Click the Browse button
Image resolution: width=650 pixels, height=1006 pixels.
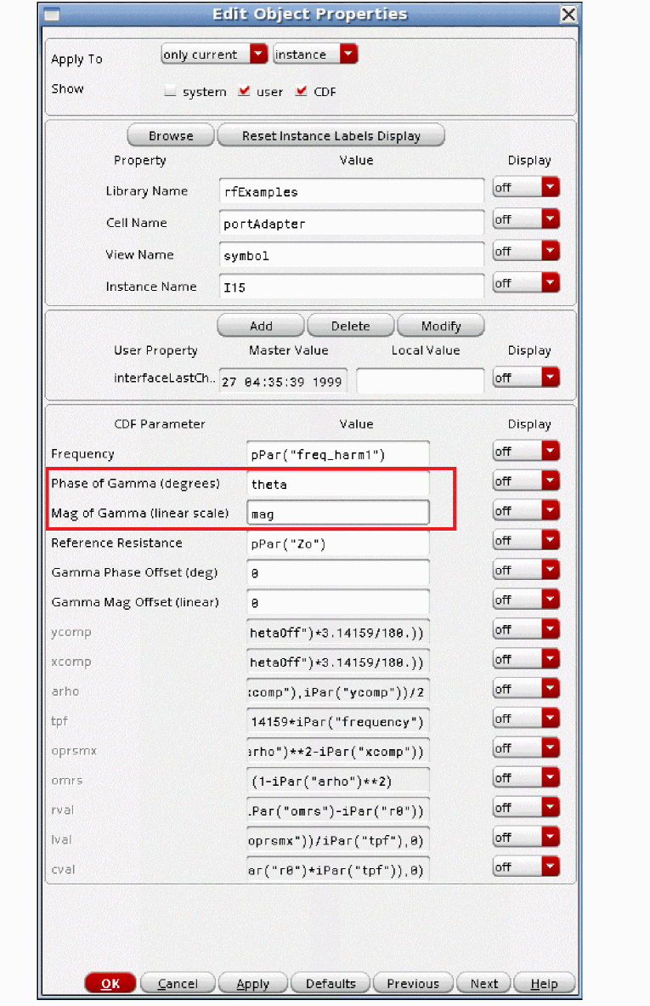171,135
